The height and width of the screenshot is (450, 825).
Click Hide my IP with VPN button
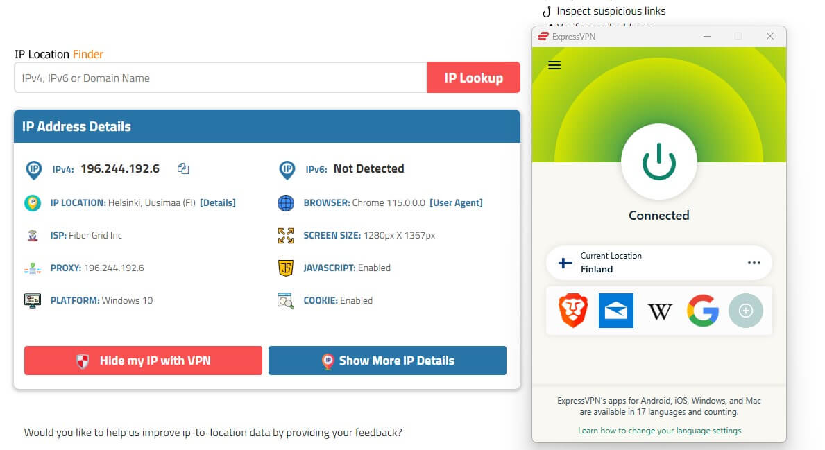[x=143, y=361]
